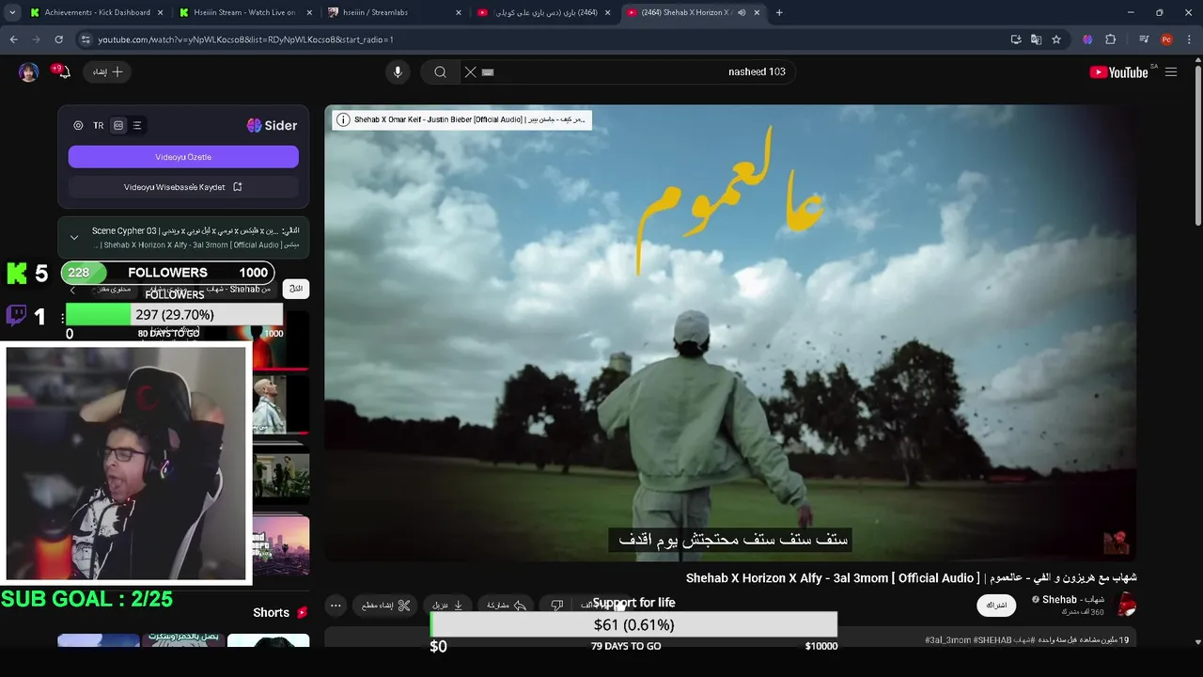
Task: Open tab search dropdown arrow
Action: pyautogui.click(x=12, y=12)
